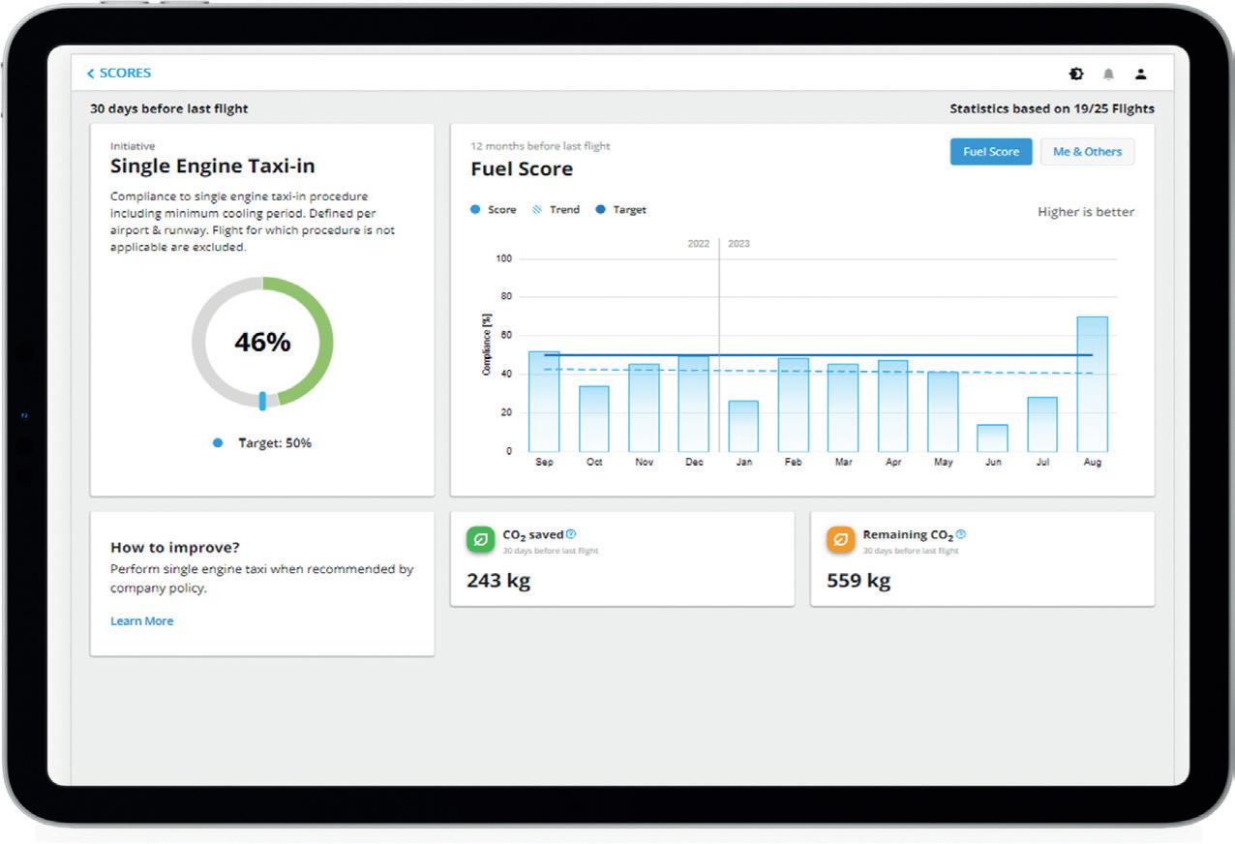Screen dimensions: 1235x844
Task: Open the notifications bell icon
Action: pyautogui.click(x=1109, y=74)
